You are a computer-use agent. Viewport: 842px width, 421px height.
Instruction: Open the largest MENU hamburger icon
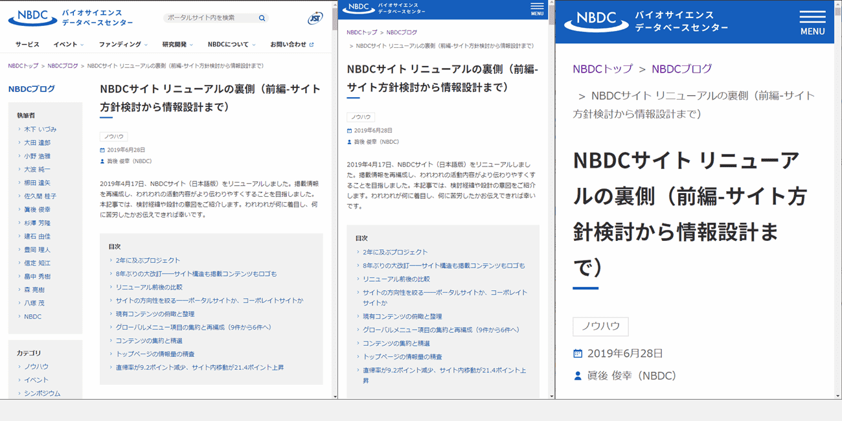[x=812, y=22]
